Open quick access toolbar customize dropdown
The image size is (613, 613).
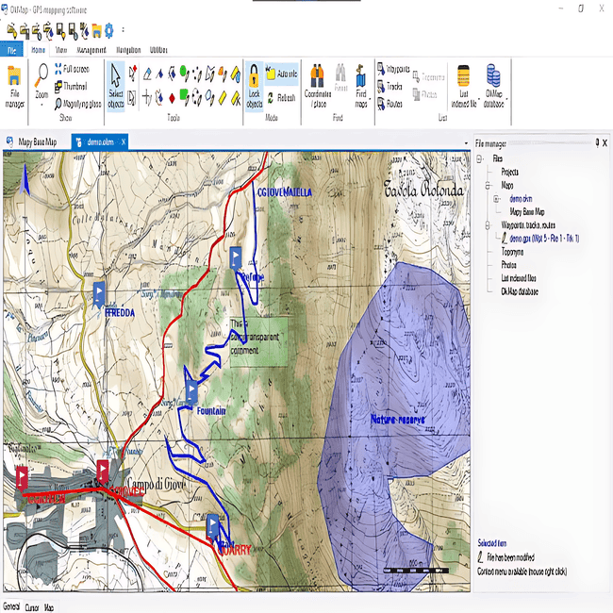pyautogui.click(x=124, y=30)
